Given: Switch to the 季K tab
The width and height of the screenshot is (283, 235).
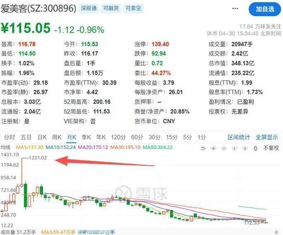Looking at the screenshot, I should 86,137.
